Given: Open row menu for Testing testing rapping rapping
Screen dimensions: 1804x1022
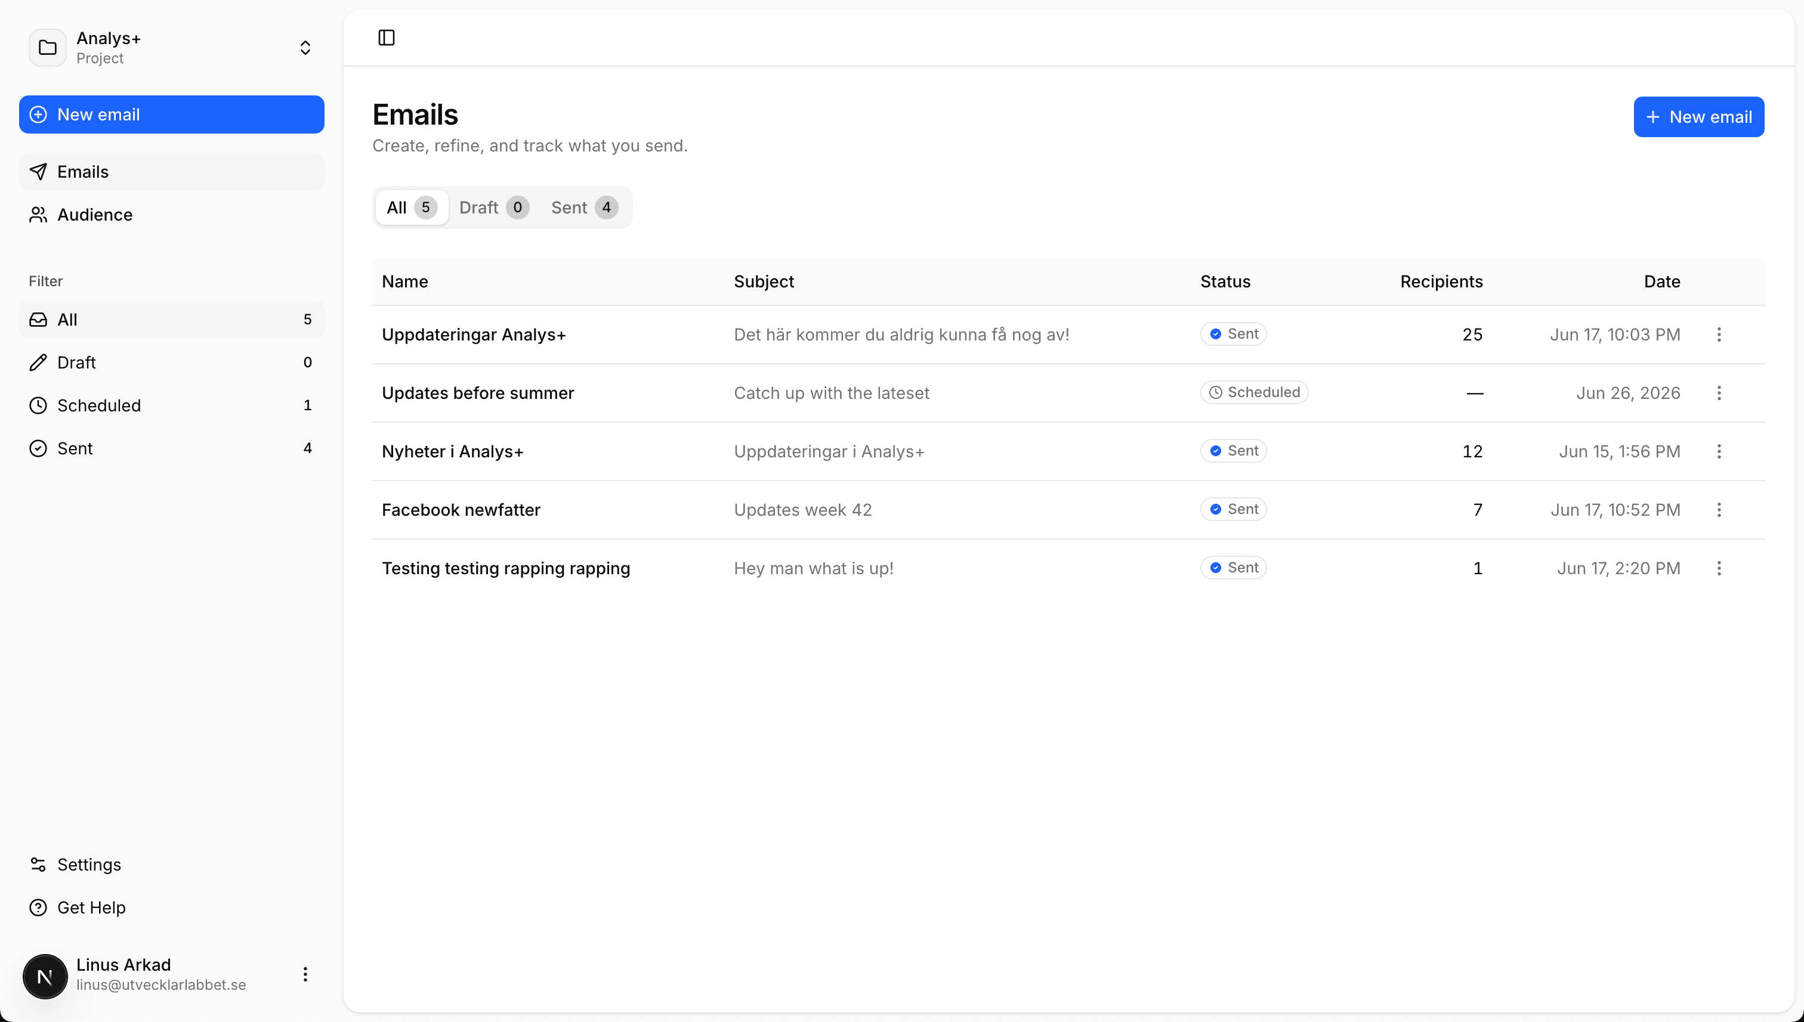Looking at the screenshot, I should [1718, 568].
